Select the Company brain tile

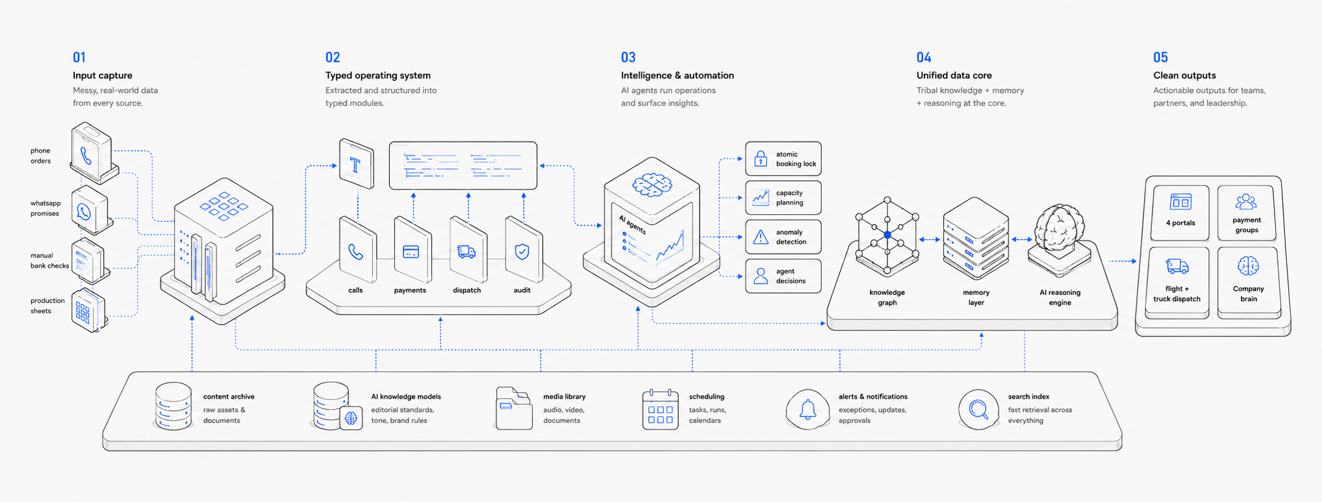pos(1248,281)
